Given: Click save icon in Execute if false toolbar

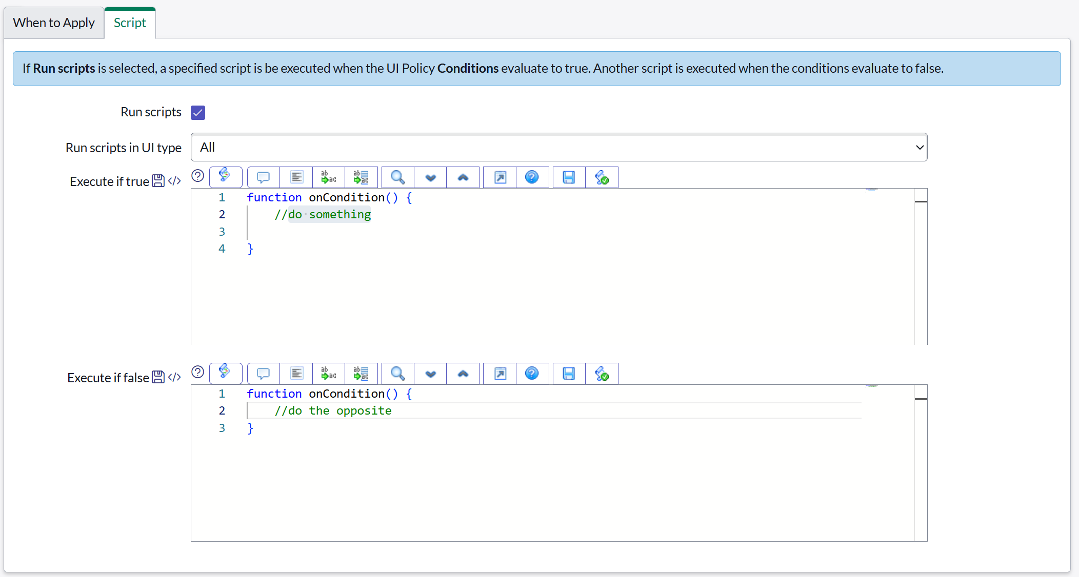Looking at the screenshot, I should tap(569, 374).
